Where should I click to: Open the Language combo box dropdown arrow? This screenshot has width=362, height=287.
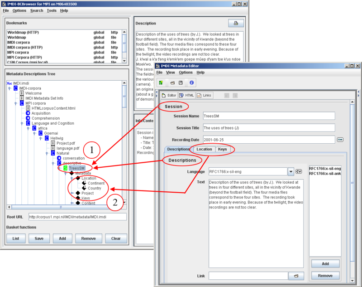click(291, 171)
